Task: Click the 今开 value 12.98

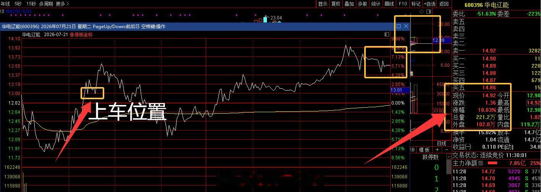Action: (533, 95)
